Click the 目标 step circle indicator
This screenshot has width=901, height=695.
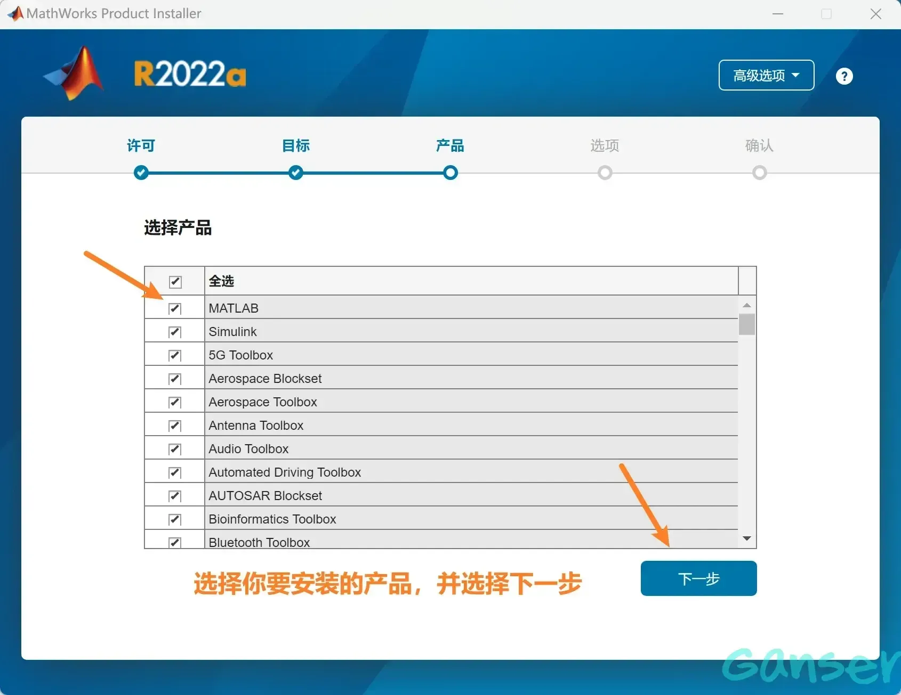pos(296,173)
